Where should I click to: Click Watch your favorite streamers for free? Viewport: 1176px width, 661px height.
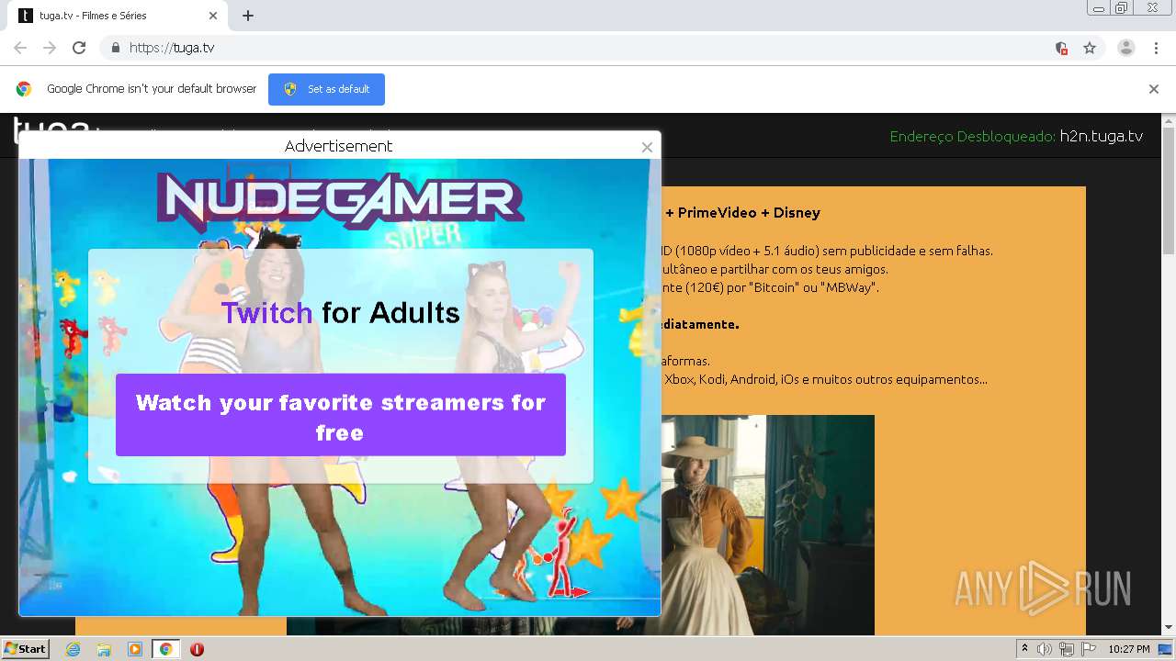tap(341, 415)
